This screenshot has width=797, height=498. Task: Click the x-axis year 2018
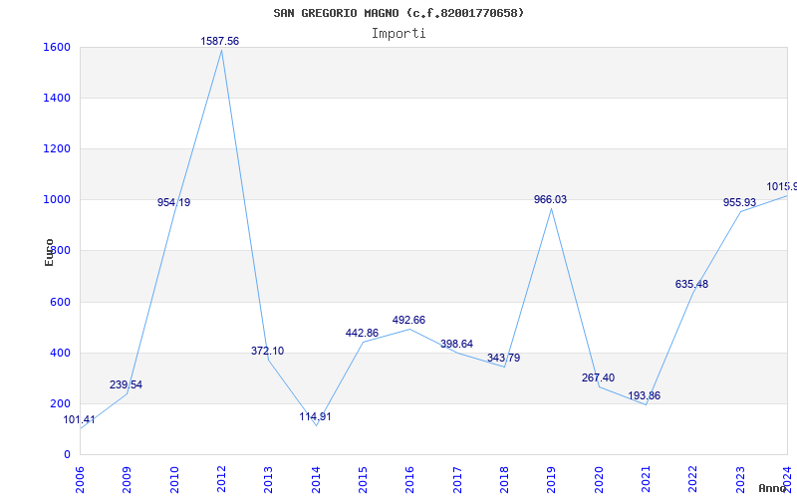pos(504,480)
